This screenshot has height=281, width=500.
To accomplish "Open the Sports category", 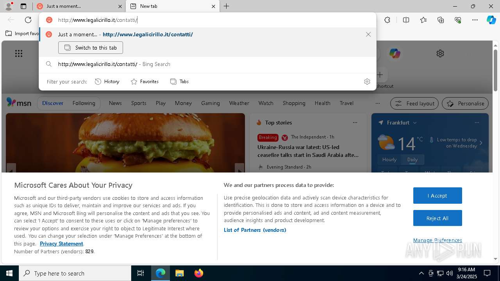I will tap(139, 103).
